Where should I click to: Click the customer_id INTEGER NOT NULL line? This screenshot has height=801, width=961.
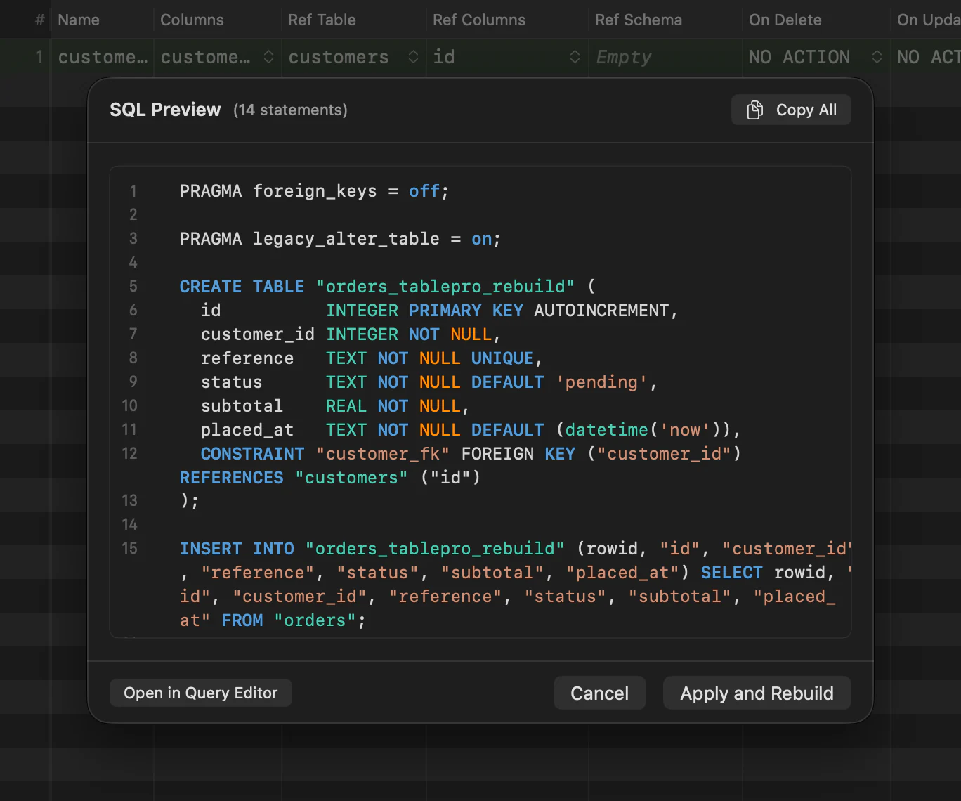tap(351, 334)
